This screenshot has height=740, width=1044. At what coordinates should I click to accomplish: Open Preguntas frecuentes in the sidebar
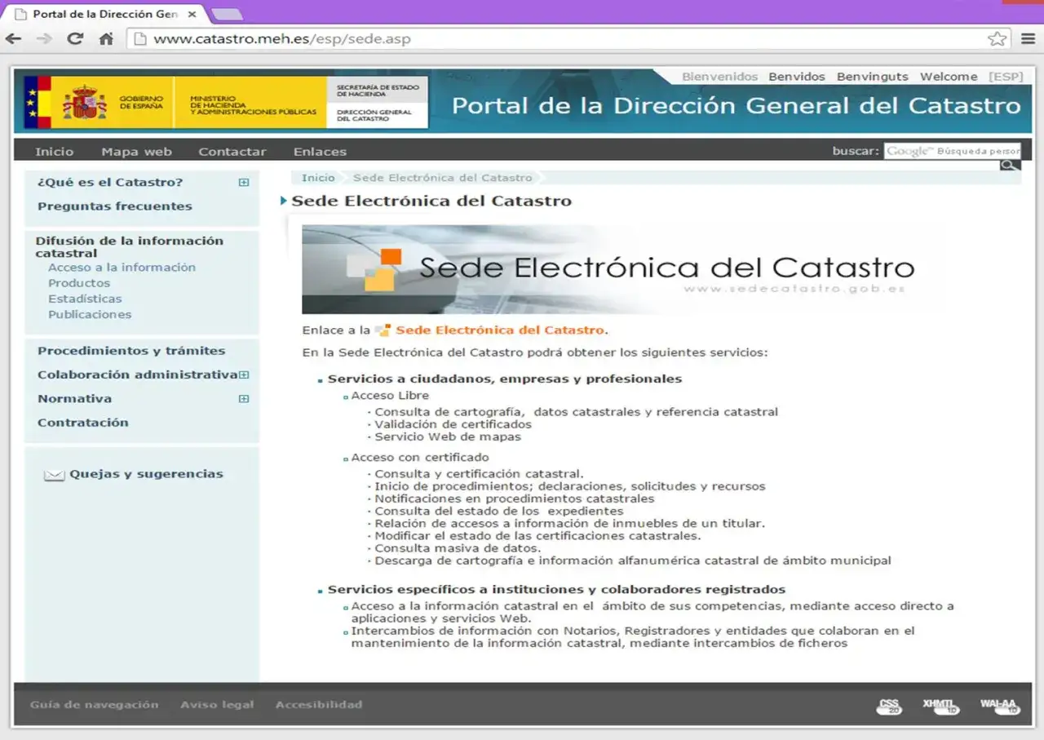pyautogui.click(x=115, y=206)
